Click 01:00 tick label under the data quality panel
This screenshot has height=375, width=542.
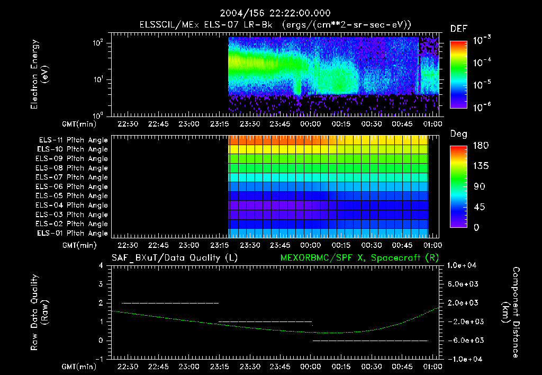(433, 367)
